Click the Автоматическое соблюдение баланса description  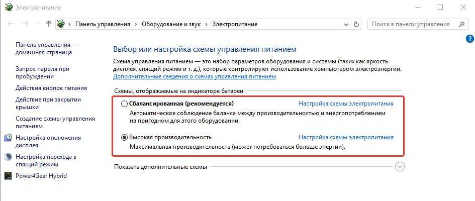[258, 118]
